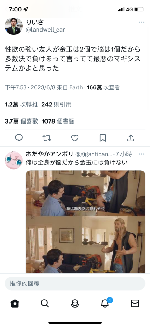Go to Home tab in bottom bar

point(15,303)
